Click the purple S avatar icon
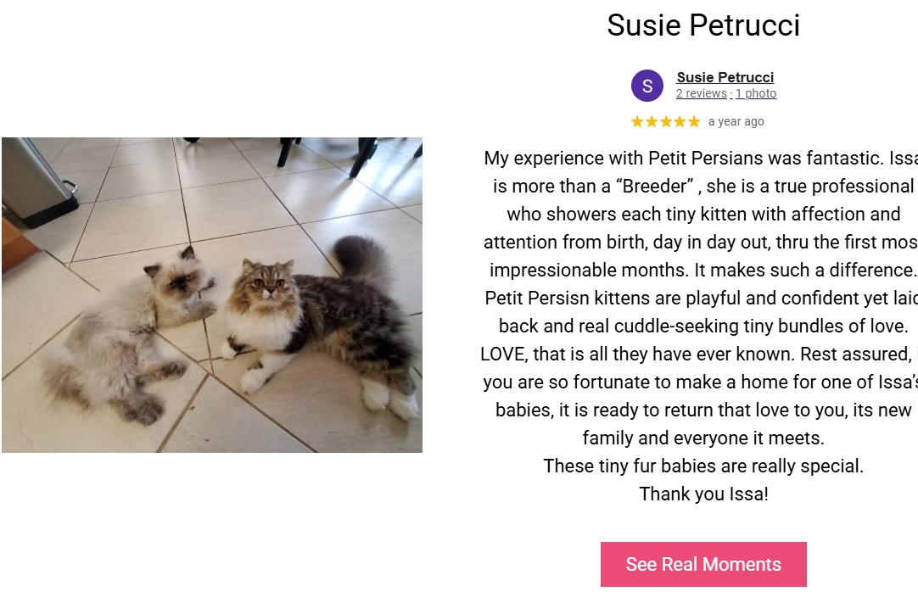918x614 pixels. 647,86
